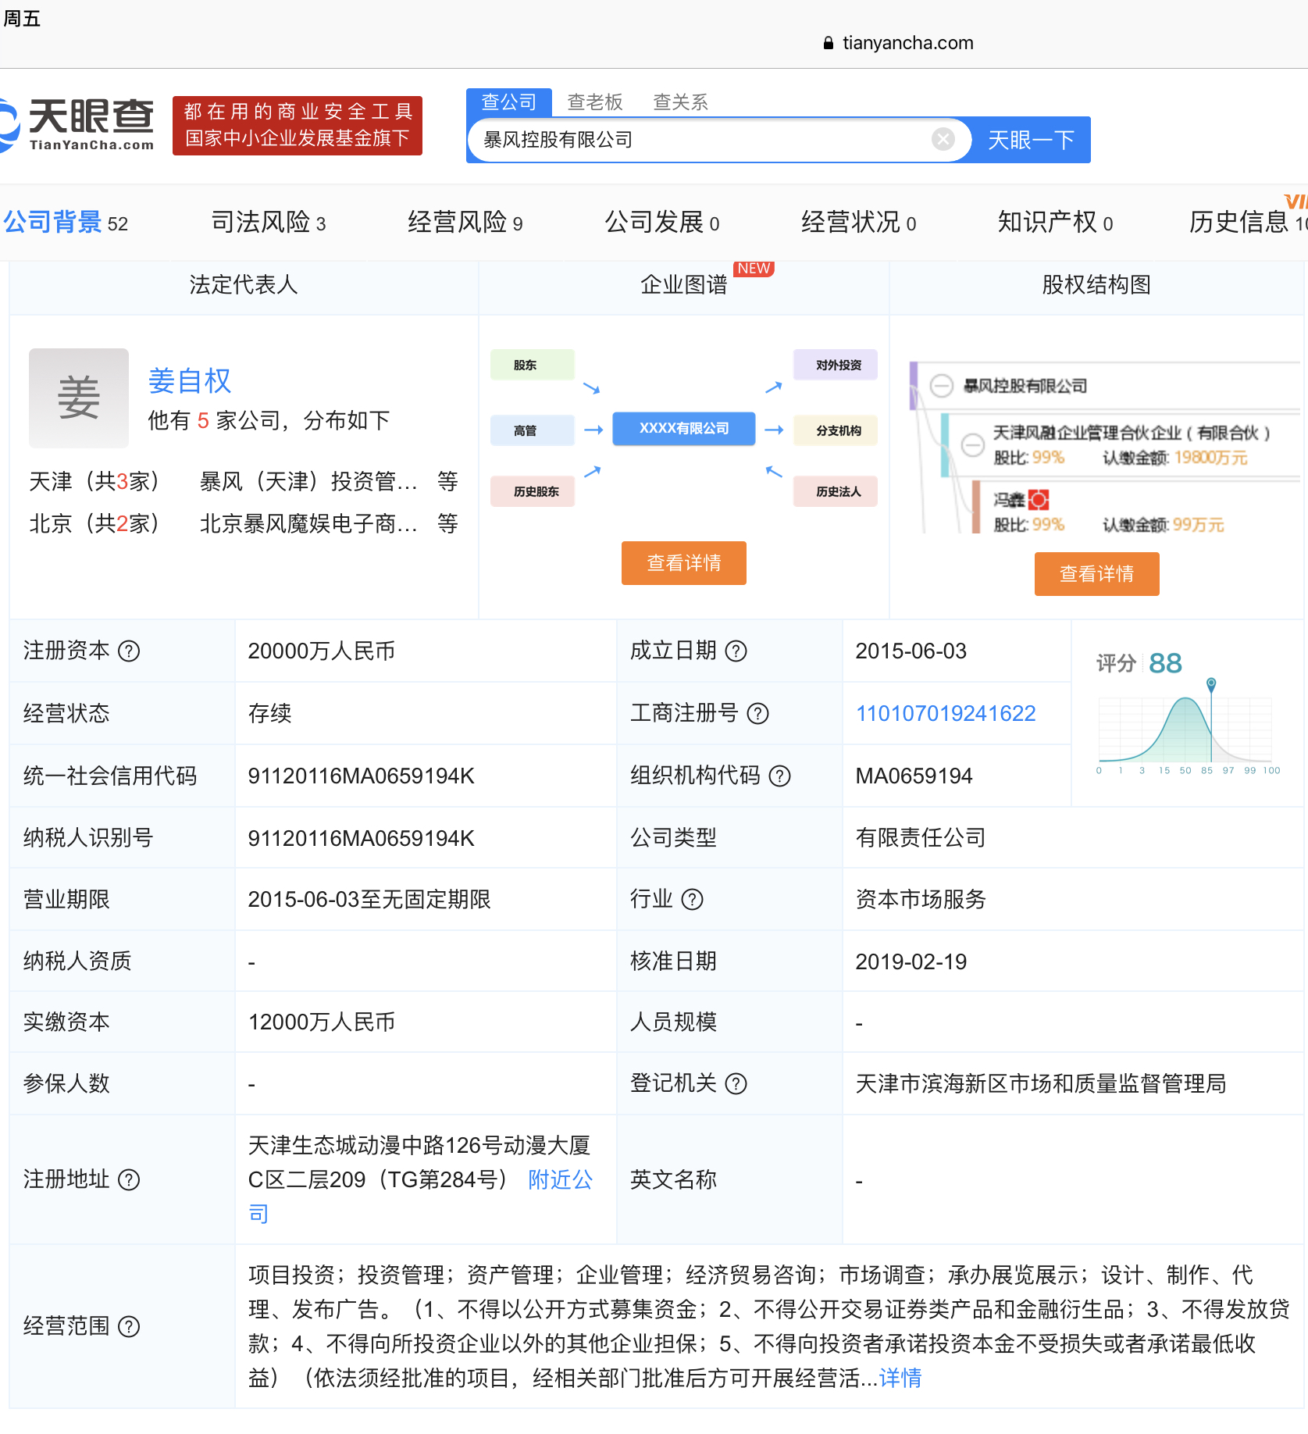
Task: Click the help icon next to 登记机关
Action: click(736, 1083)
